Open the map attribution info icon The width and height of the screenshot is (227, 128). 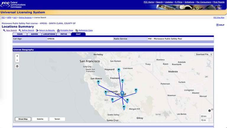[210, 111]
